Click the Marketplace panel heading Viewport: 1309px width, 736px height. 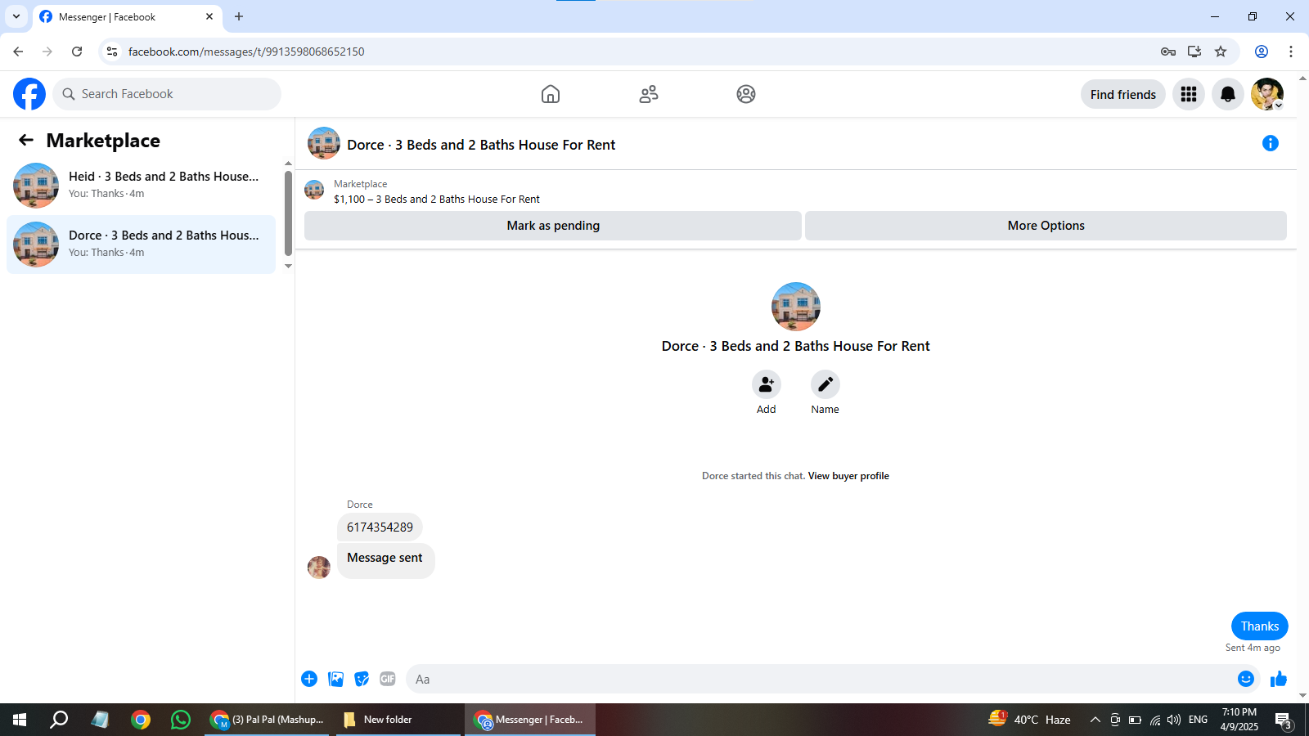click(x=103, y=141)
